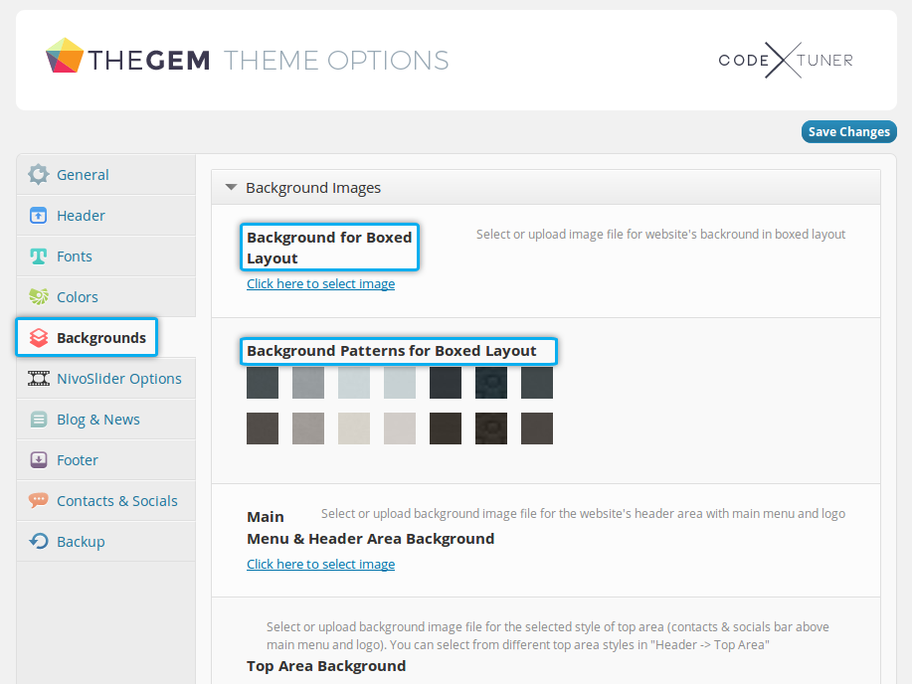Click the Colors palette icon
Viewport: 912px width, 684px height.
(39, 297)
